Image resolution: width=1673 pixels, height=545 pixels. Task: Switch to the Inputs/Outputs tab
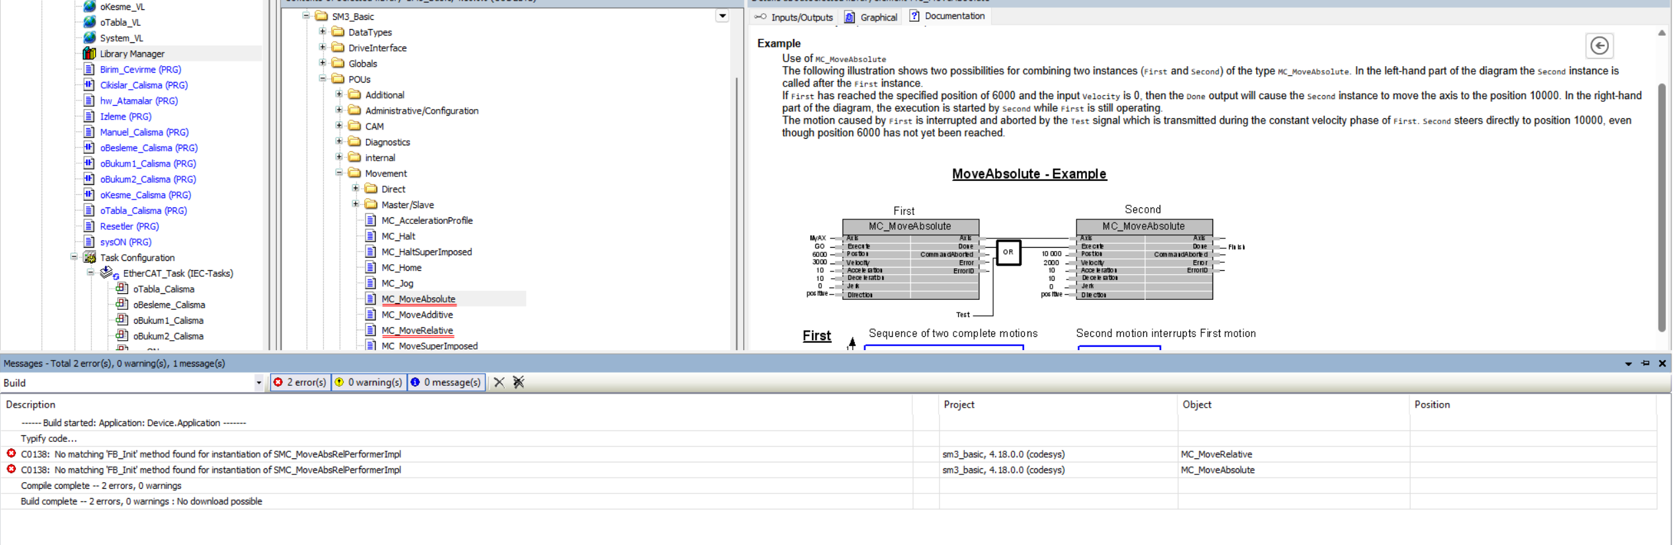794,17
